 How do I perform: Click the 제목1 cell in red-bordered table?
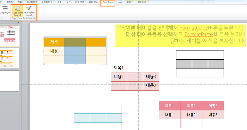point(119,68)
